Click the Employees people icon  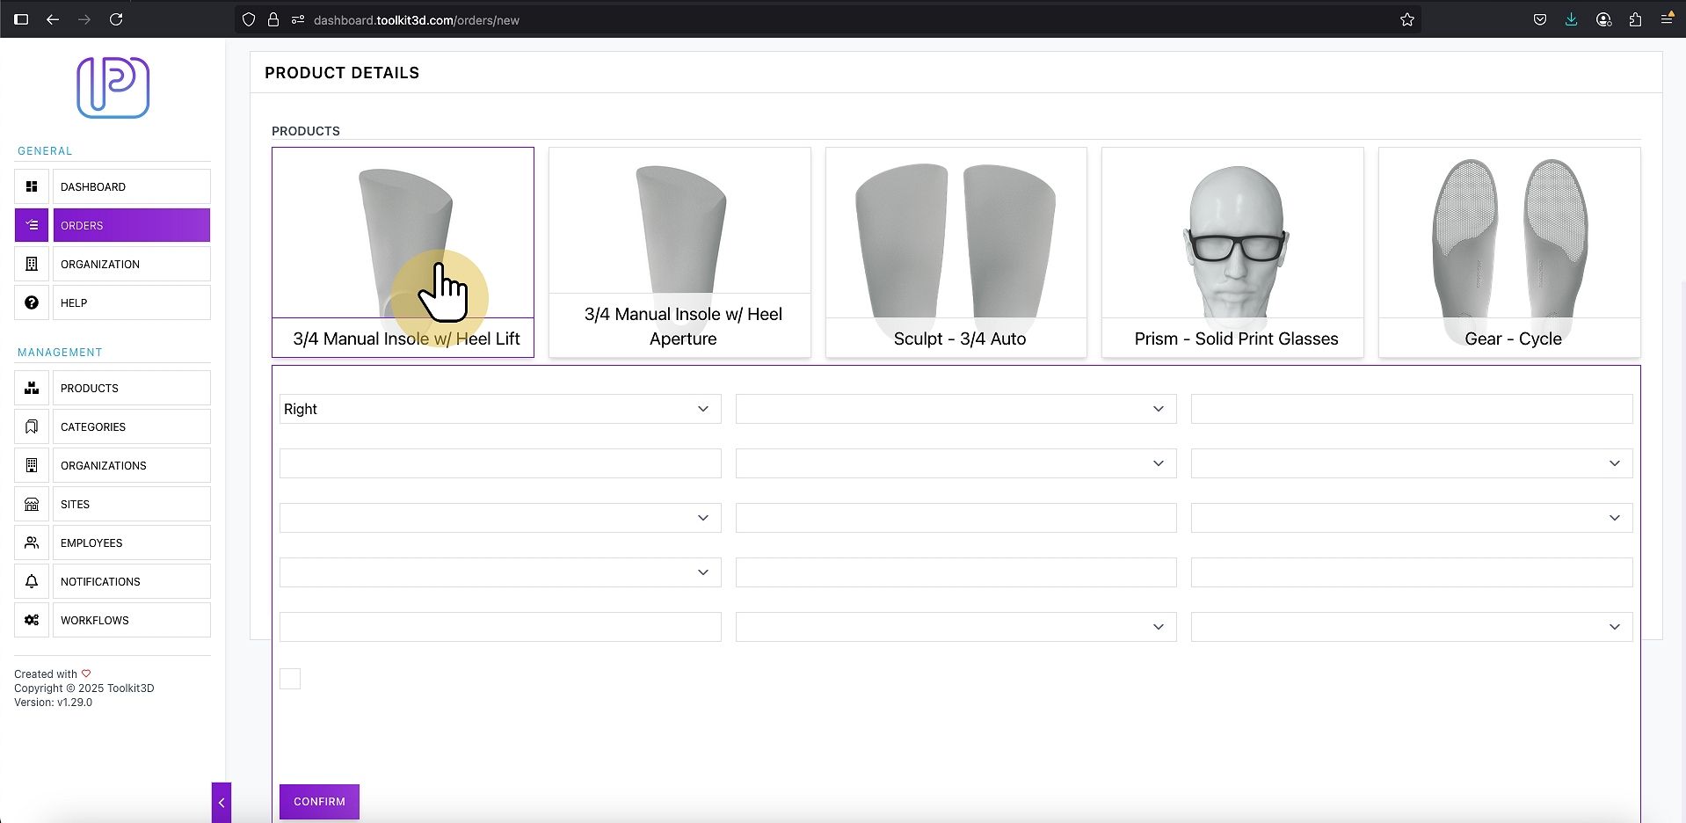(32, 543)
